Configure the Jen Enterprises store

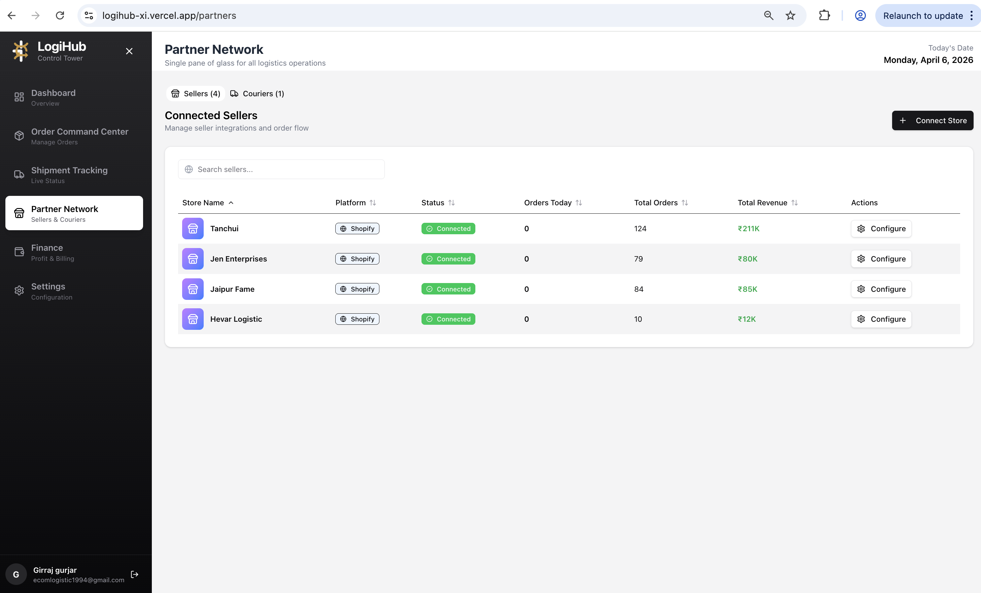pos(881,259)
